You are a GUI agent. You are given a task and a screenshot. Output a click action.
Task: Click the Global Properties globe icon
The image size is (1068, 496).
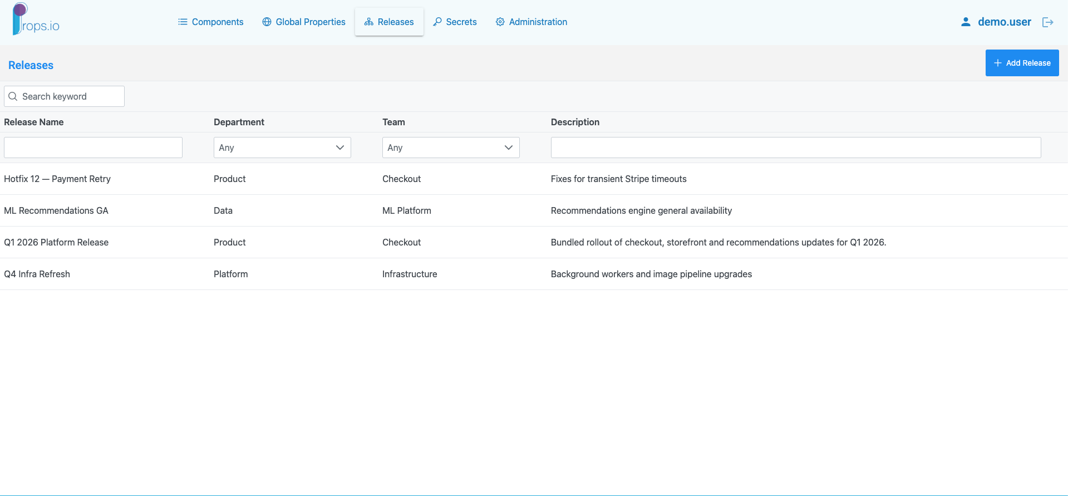267,22
